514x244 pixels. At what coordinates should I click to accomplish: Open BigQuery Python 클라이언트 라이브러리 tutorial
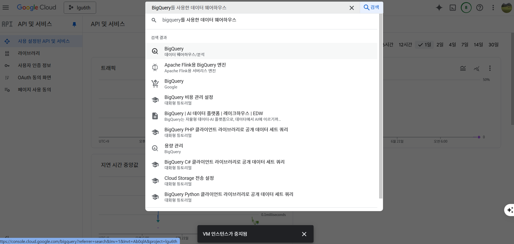click(261, 197)
